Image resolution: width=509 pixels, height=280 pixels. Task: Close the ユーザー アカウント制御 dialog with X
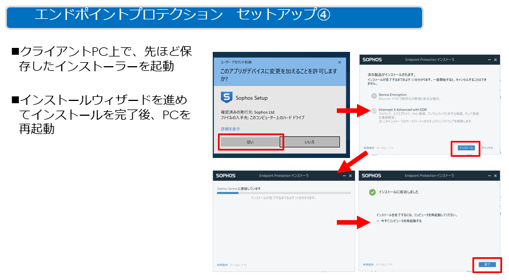(x=340, y=62)
